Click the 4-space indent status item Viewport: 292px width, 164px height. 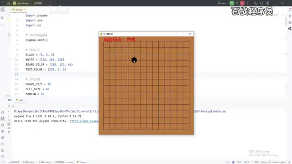pyautogui.click(x=255, y=162)
